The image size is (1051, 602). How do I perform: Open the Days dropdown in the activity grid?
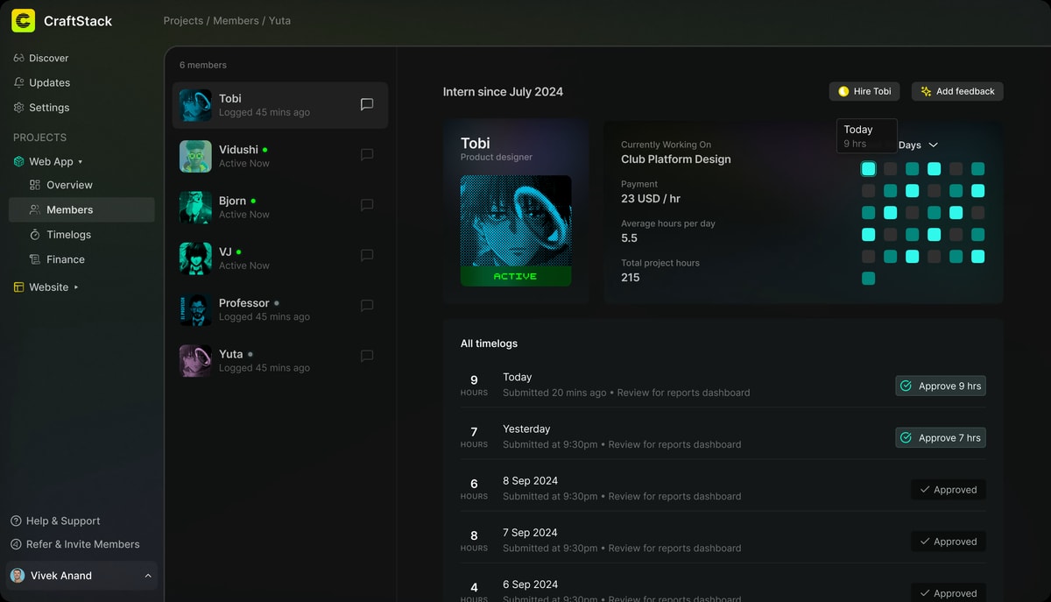pyautogui.click(x=918, y=145)
